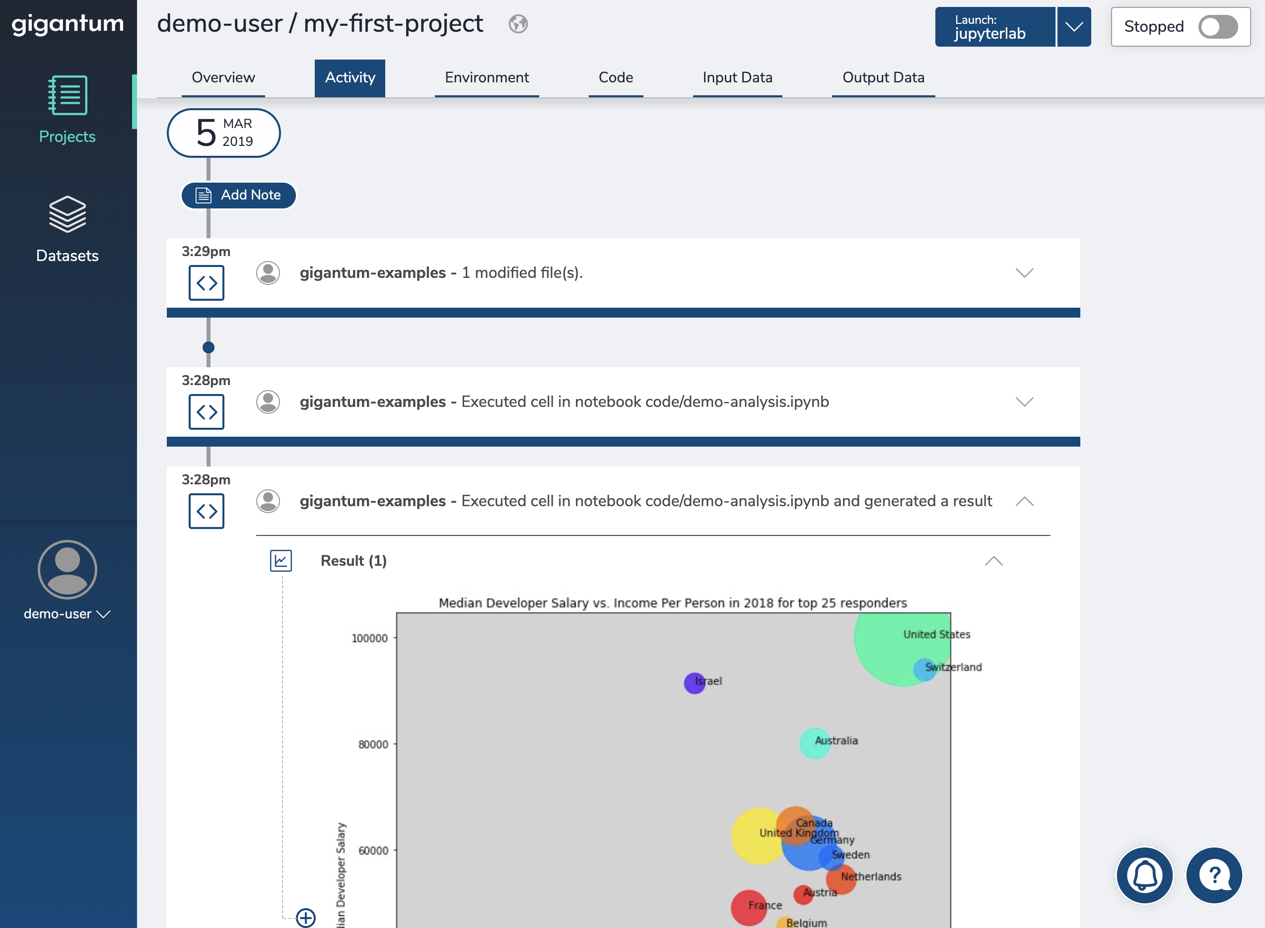The height and width of the screenshot is (928, 1265).
Task: Click the demo-user avatar icon in sidebar
Action: 68,569
